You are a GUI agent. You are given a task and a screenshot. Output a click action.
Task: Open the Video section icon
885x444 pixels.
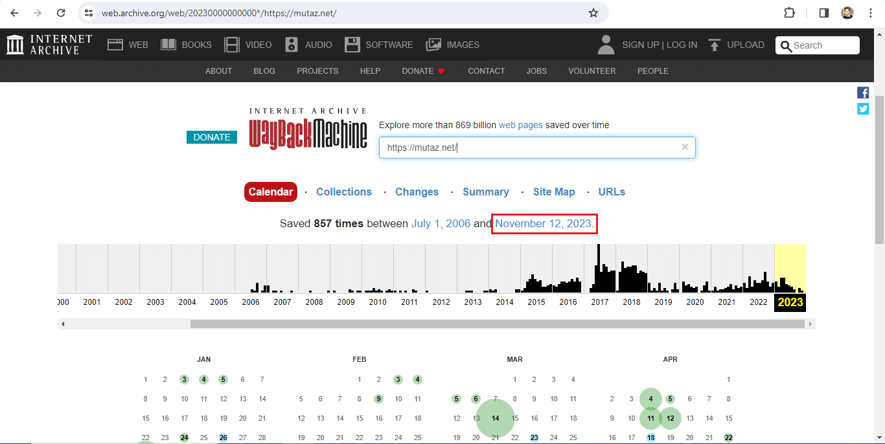tap(231, 45)
